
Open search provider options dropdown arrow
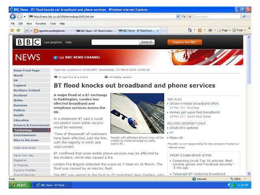click(x=248, y=16)
